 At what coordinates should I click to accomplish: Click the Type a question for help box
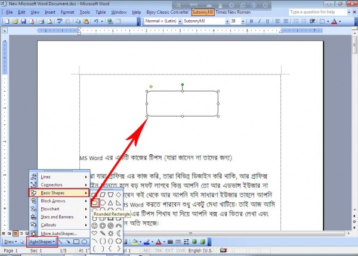[x=318, y=12]
